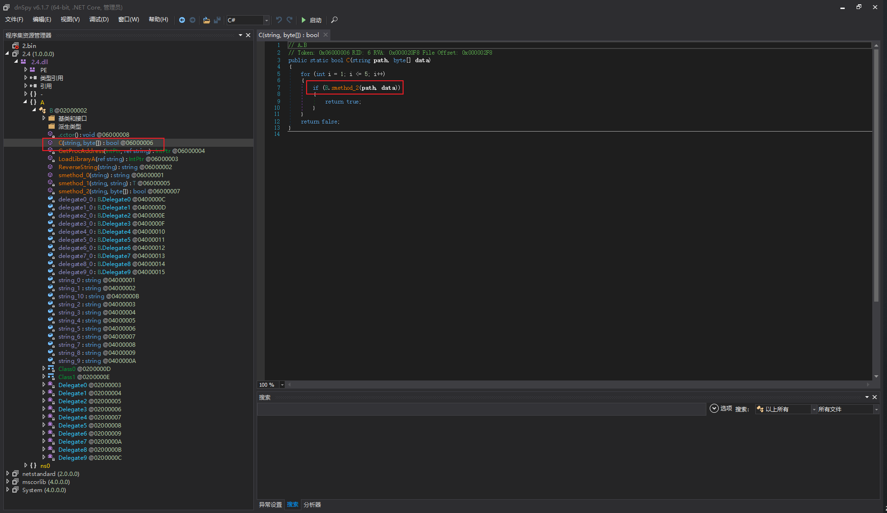Viewport: 887px width, 513px height.
Task: Expand the 基类和接口 folder
Action: coord(43,118)
